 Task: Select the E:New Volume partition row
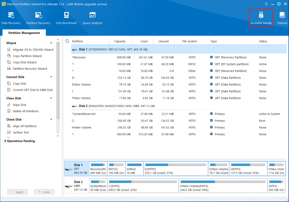point(178,84)
